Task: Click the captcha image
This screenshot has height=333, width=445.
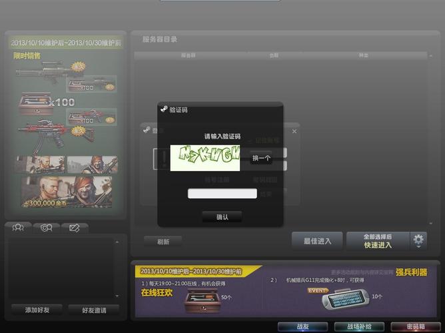Action: pyautogui.click(x=205, y=158)
